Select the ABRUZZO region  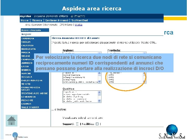click(27, 63)
